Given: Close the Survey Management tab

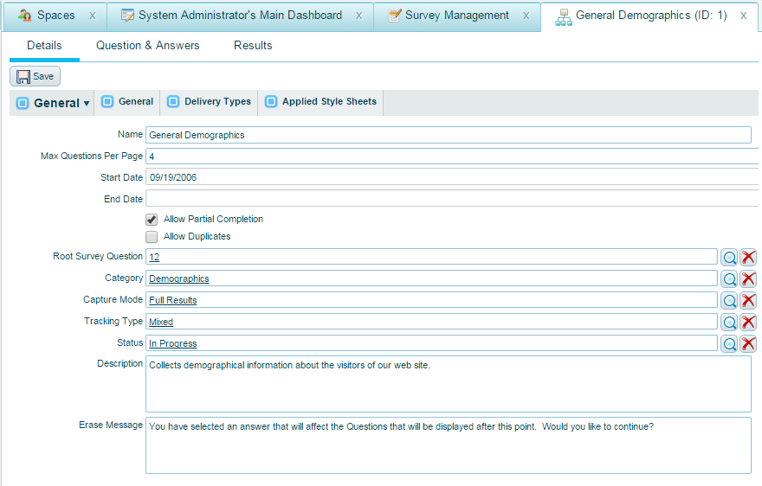Looking at the screenshot, I should click(526, 16).
